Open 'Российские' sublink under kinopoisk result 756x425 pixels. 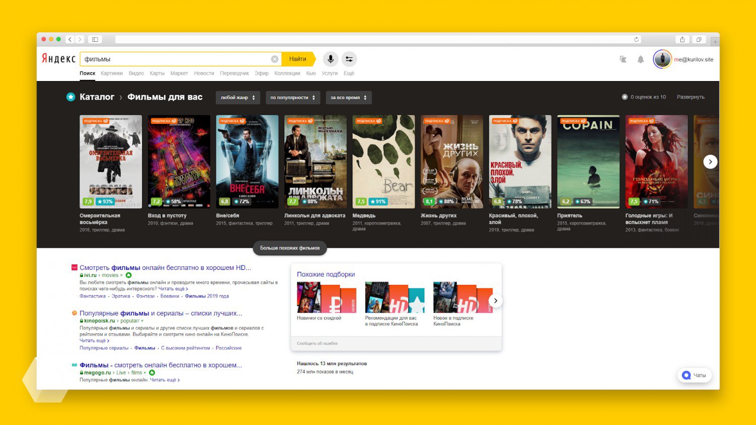click(228, 348)
